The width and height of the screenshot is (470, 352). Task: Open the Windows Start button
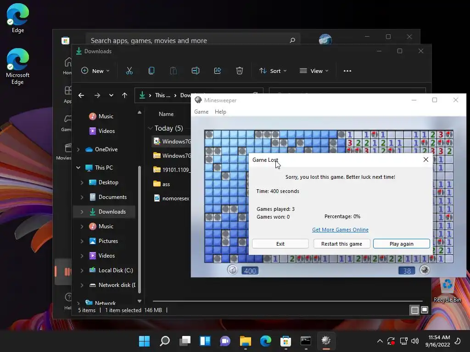pyautogui.click(x=145, y=341)
